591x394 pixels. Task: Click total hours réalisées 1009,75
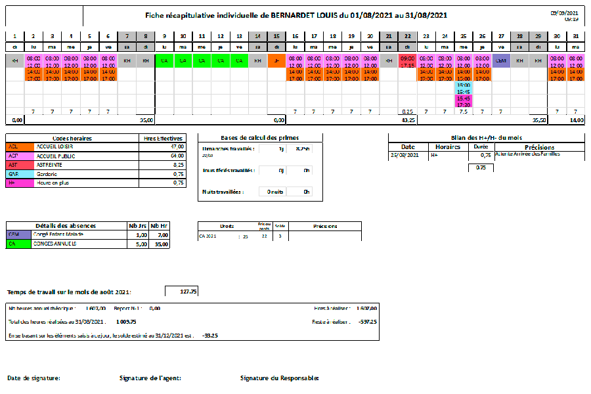coord(126,322)
